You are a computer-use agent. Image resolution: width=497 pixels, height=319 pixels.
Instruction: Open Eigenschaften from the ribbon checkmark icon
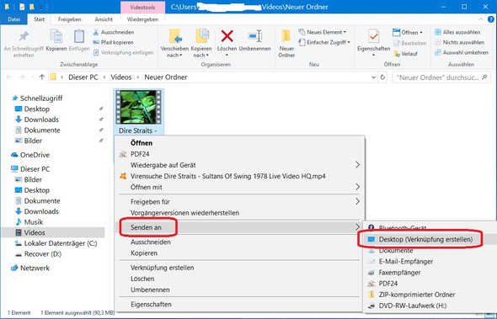coord(374,37)
